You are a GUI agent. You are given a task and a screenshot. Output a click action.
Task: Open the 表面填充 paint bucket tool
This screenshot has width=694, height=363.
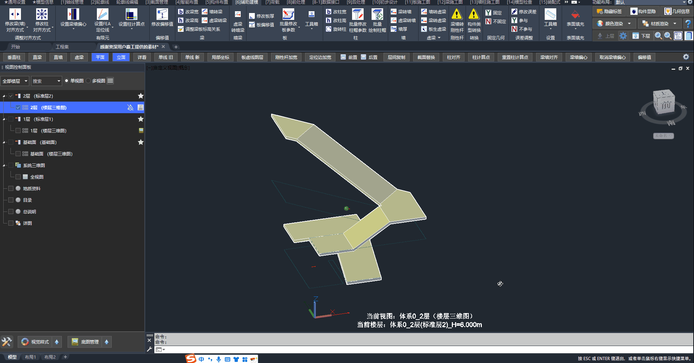coord(575,15)
